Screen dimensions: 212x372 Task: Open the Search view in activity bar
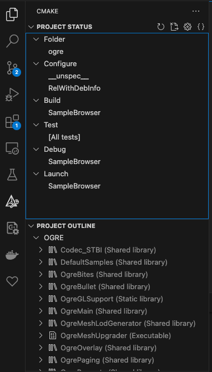(12, 41)
